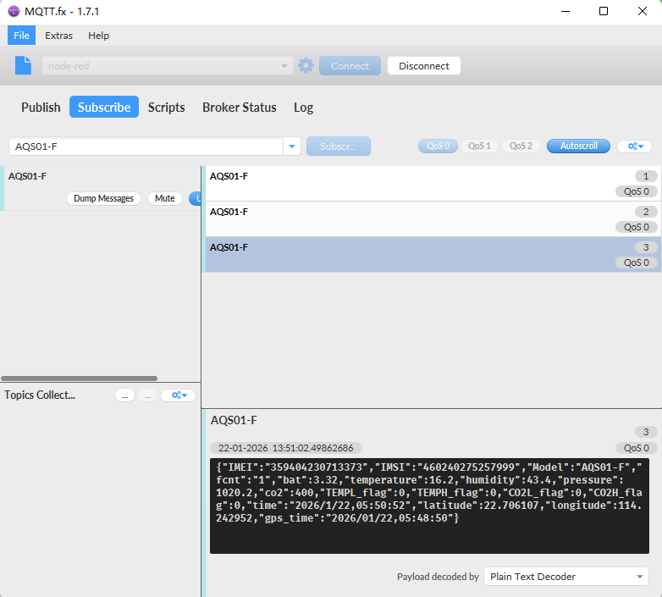Screen dimensions: 662x597
Task: Mute the AQS01-F subscription
Action: [165, 198]
